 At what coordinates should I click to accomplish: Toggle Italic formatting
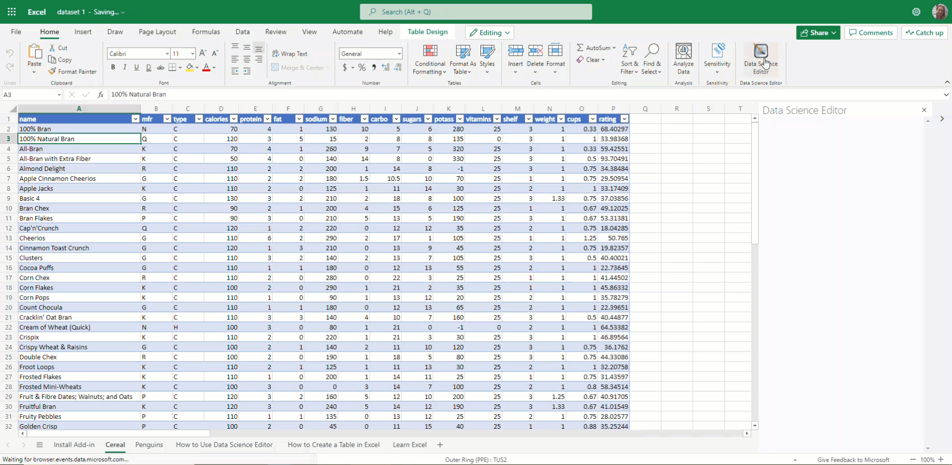[x=125, y=68]
